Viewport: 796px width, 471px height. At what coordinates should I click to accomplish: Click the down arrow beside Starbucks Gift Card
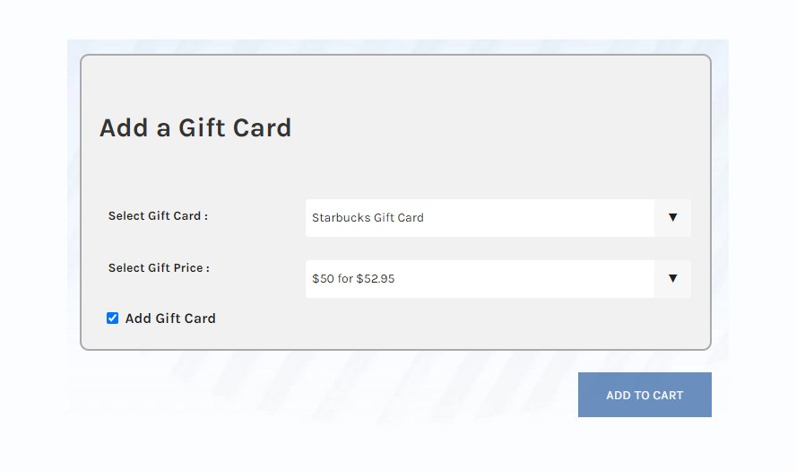point(672,217)
